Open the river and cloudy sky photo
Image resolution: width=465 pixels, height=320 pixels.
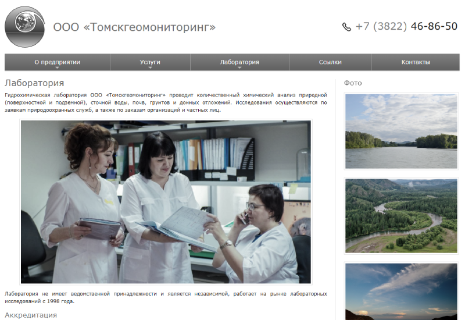[x=401, y=131]
